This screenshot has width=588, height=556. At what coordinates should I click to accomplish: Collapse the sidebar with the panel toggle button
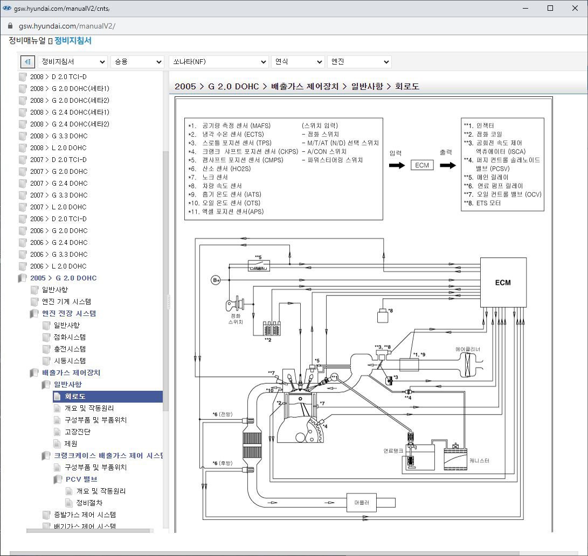coord(27,62)
